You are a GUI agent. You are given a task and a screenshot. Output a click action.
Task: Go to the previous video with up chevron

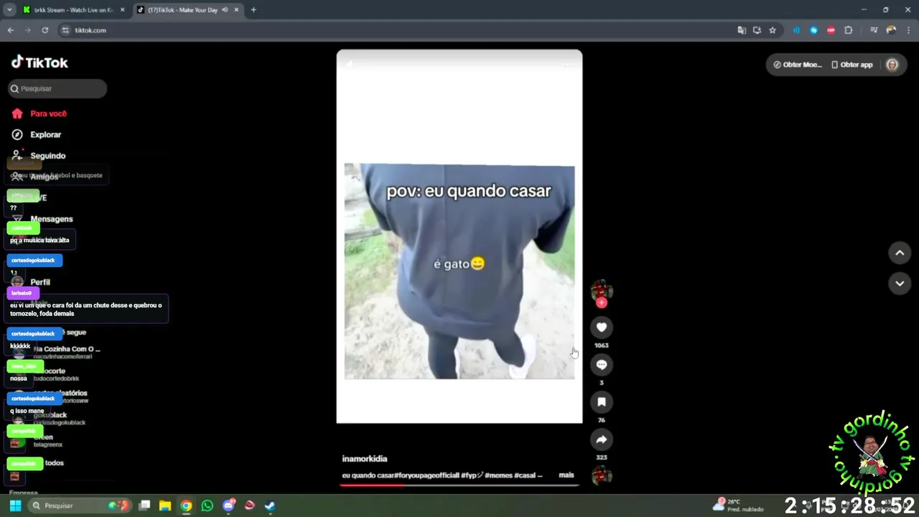coord(900,253)
